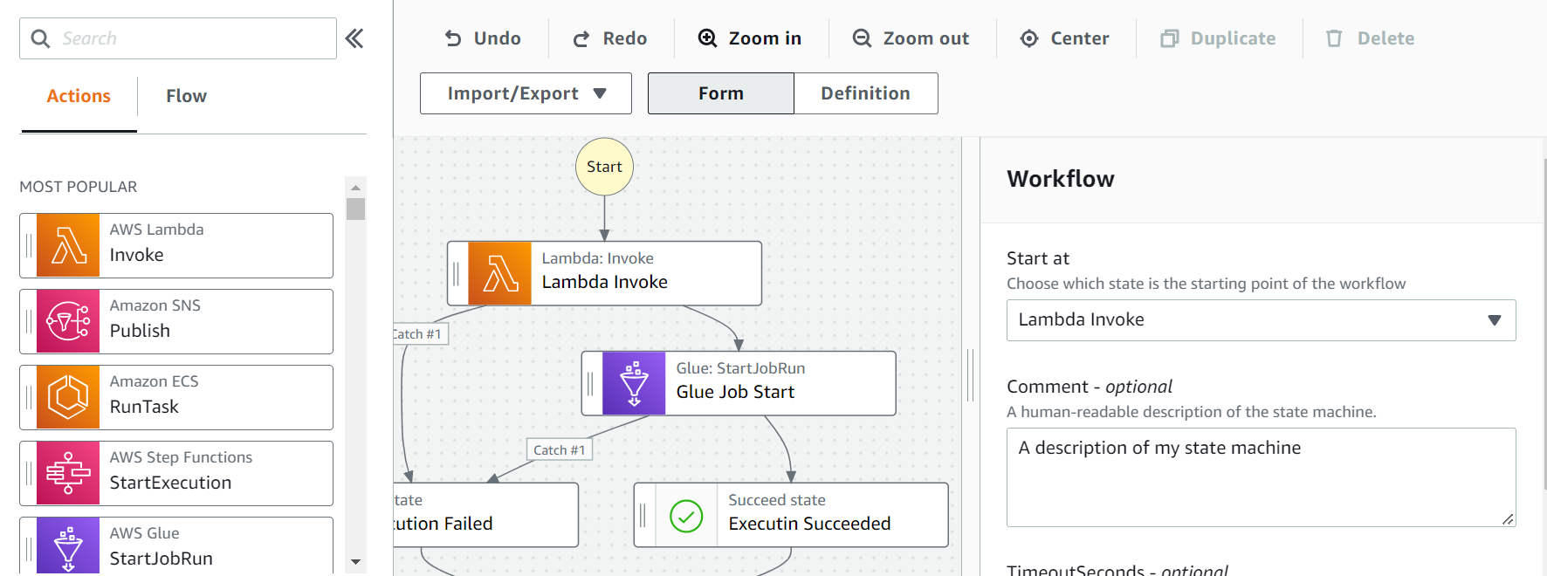Grab the drag handle on StartExecution card
The height and width of the screenshot is (576, 1547).
[29, 474]
